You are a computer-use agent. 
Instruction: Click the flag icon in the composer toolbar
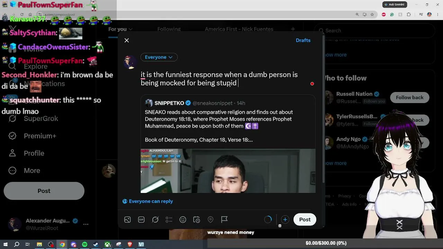pos(224,220)
